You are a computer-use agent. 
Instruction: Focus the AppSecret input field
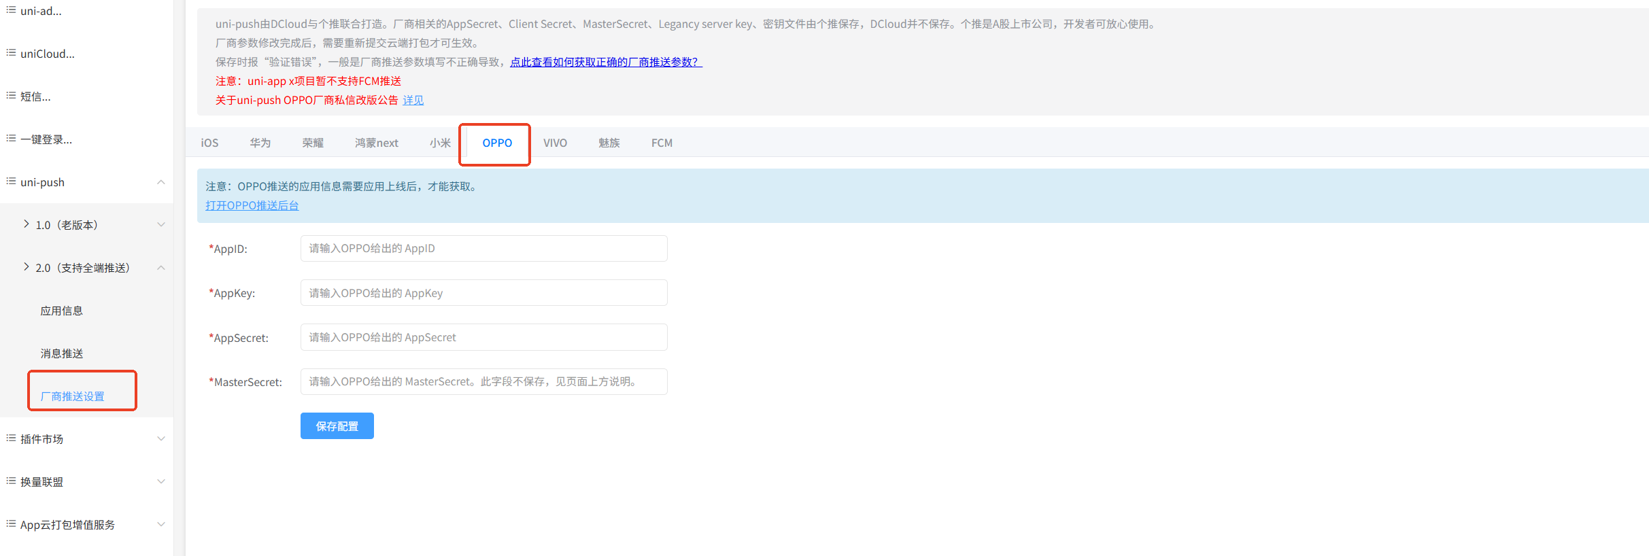[484, 337]
